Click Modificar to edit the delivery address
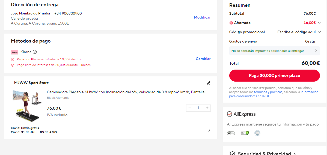This screenshot has height=155, width=327. [202, 17]
